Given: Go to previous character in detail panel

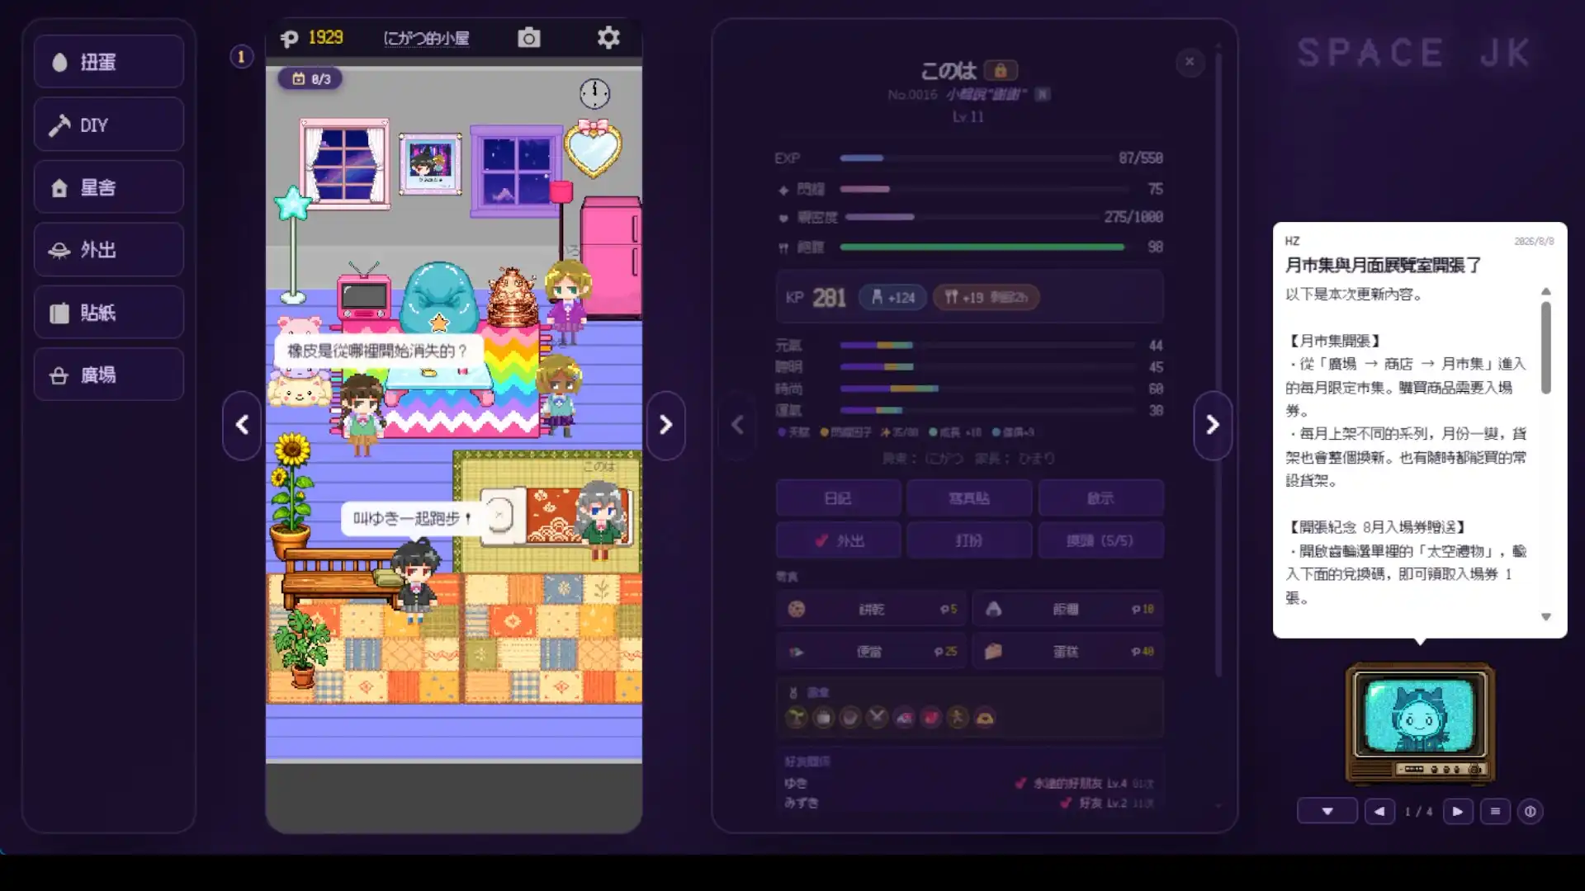Looking at the screenshot, I should [737, 425].
